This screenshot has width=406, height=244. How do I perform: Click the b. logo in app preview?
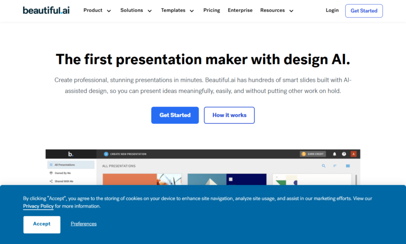(71, 154)
